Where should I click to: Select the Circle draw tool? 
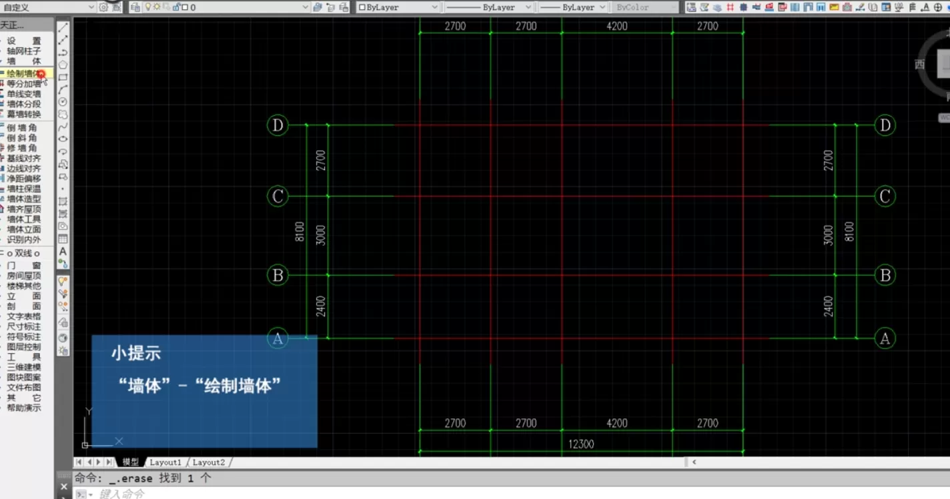[x=63, y=101]
